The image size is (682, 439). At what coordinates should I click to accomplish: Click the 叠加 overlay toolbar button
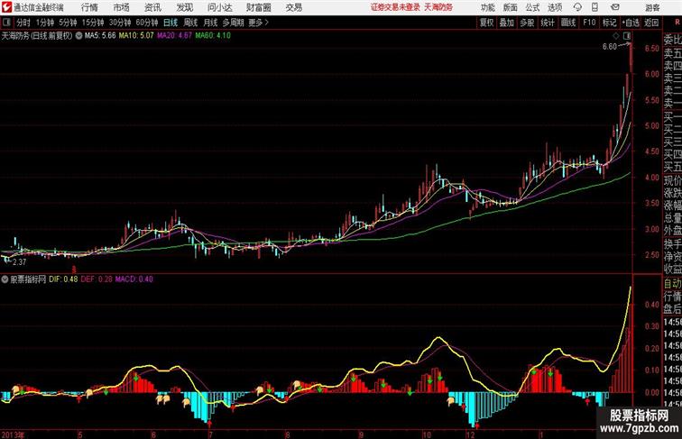(507, 23)
